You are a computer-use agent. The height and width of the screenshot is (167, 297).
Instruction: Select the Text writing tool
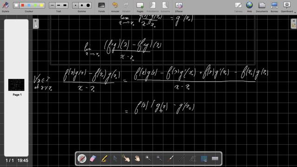tap(193, 159)
